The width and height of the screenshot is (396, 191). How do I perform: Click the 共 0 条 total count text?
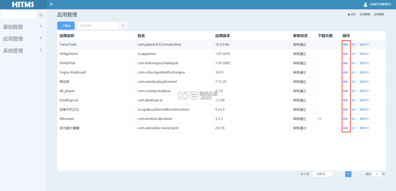(305, 174)
